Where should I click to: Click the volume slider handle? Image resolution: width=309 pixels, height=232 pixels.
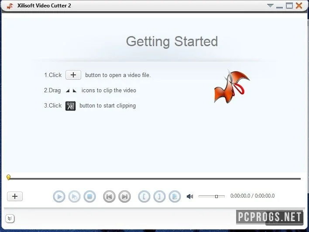click(216, 196)
